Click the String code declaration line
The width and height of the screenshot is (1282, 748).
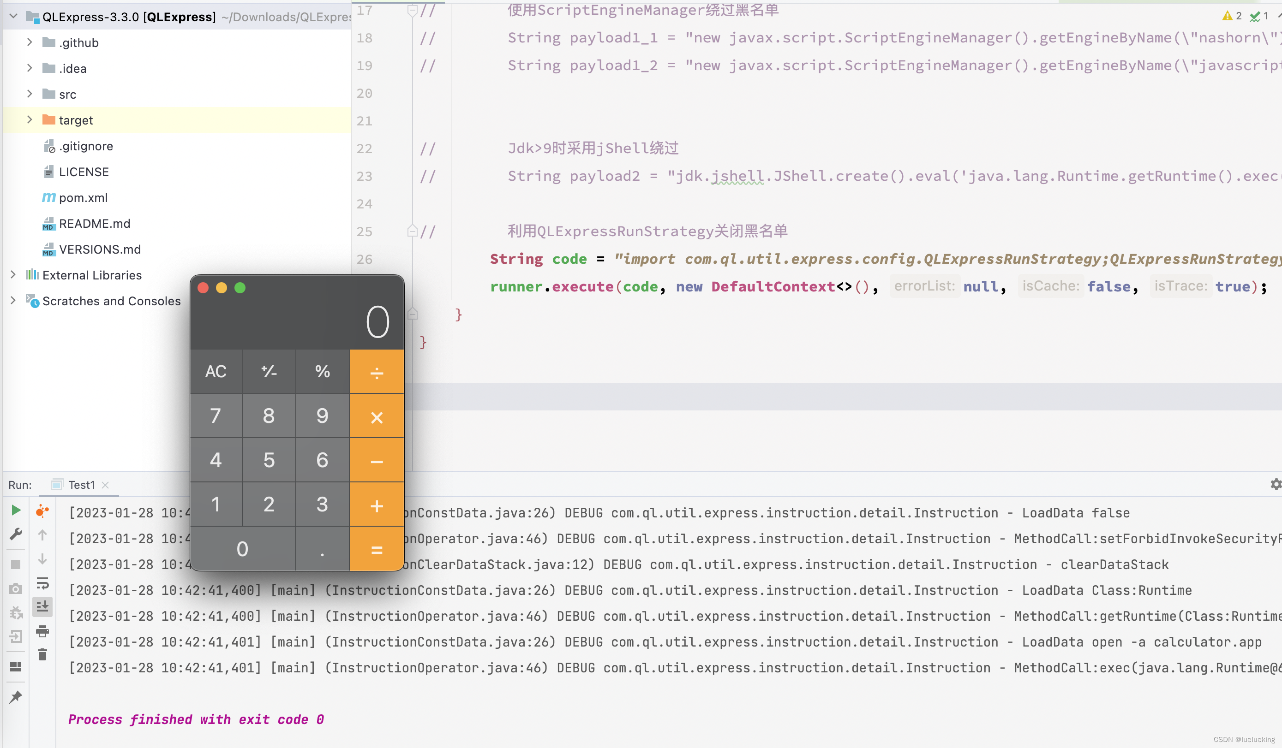pos(885,259)
